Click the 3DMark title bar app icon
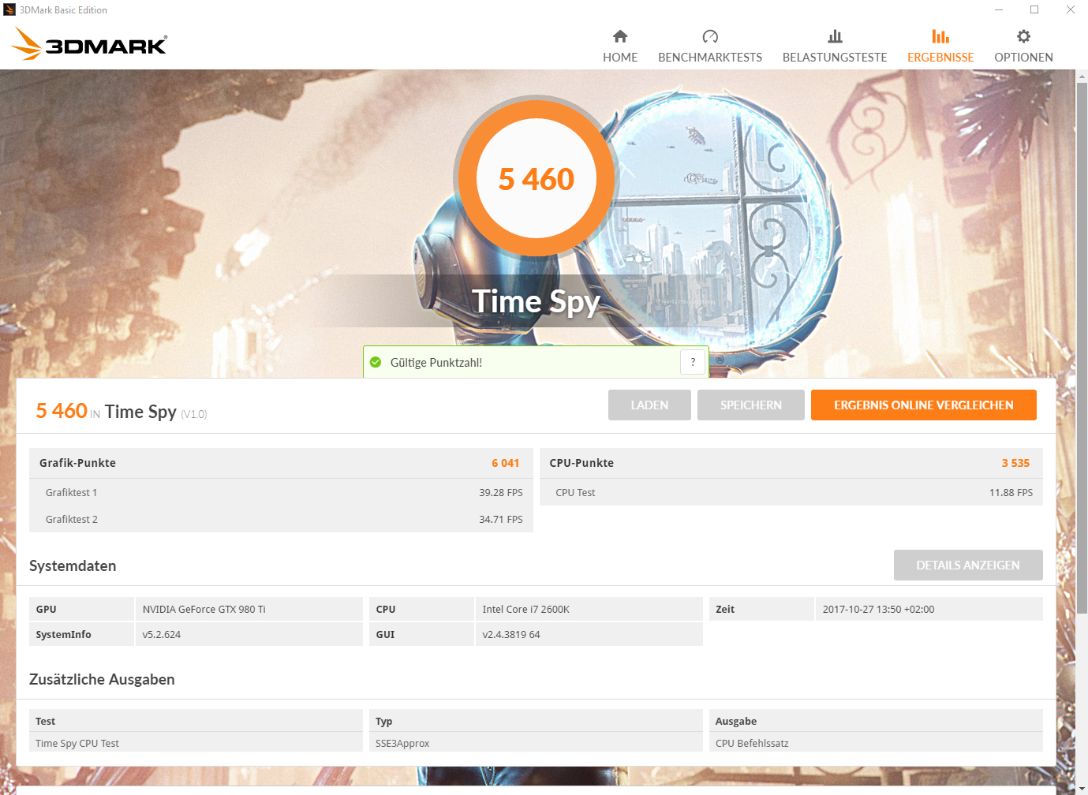 pos(9,10)
